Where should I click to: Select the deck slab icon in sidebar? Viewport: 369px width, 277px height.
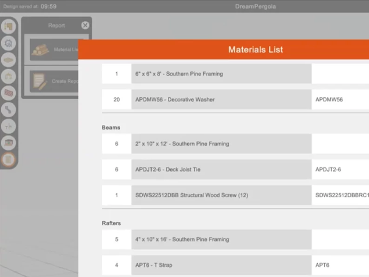pos(9,60)
